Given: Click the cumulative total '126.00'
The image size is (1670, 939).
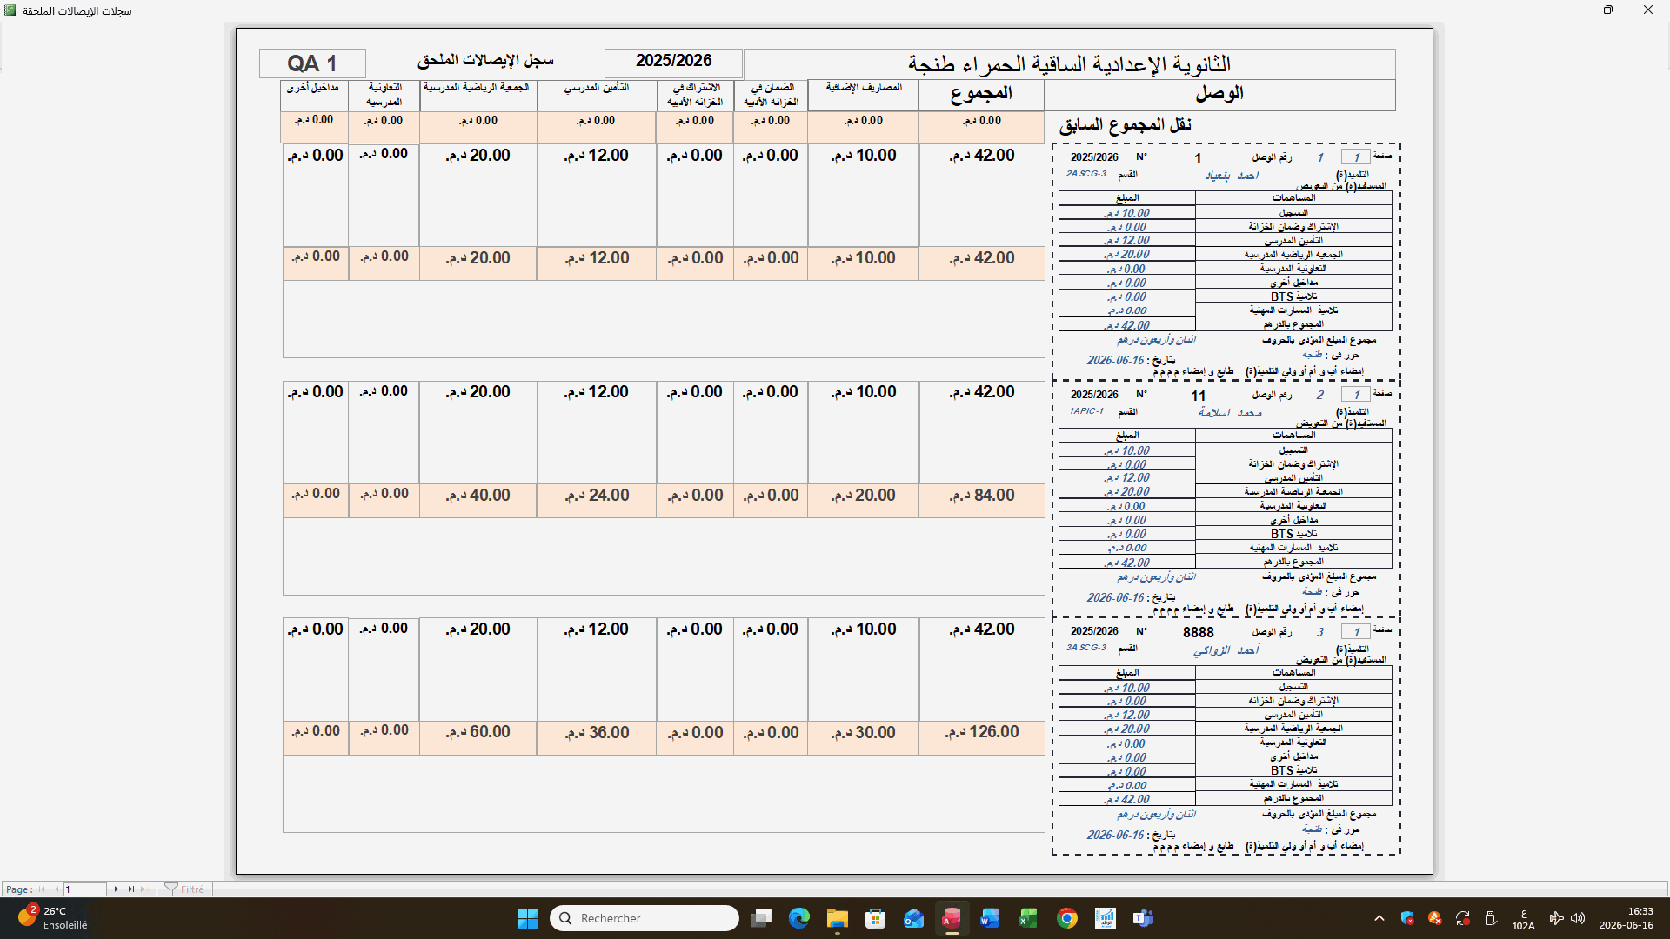Looking at the screenshot, I should point(982,732).
